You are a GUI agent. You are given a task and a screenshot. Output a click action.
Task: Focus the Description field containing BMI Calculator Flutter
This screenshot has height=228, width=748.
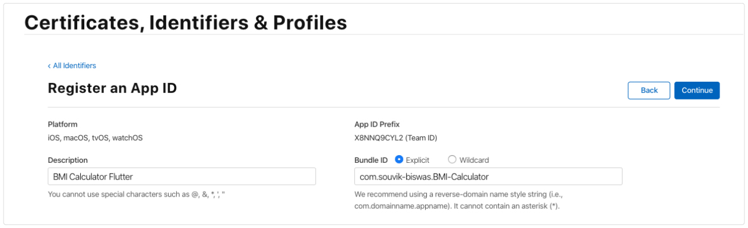click(182, 176)
